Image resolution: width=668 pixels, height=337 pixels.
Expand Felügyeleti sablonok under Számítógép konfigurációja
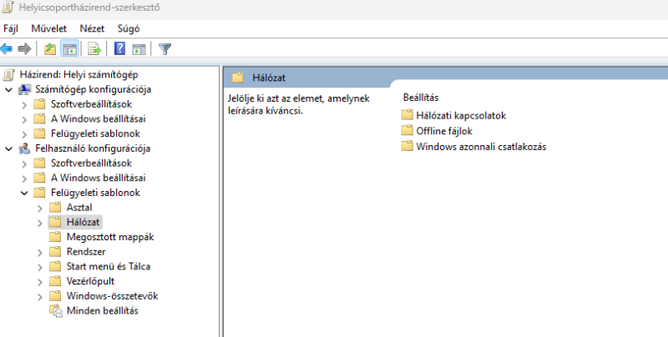[x=24, y=134]
